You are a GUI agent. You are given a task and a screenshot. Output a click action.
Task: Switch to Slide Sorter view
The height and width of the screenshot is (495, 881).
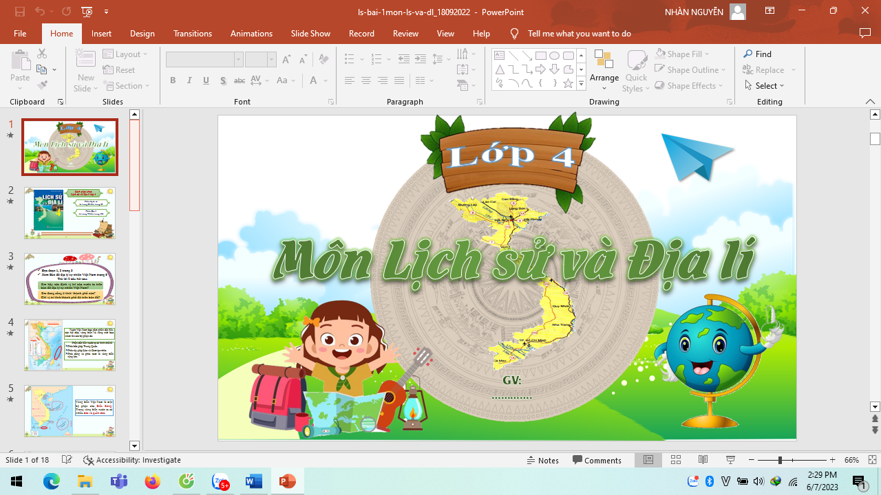coord(676,460)
